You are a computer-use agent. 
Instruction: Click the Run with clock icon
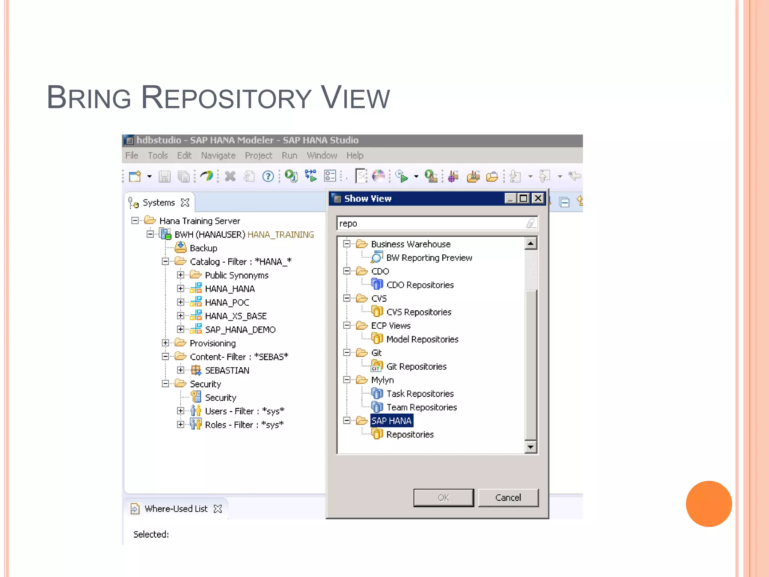click(402, 176)
